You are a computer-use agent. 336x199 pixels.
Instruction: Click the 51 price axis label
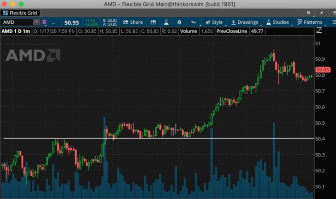click(318, 43)
